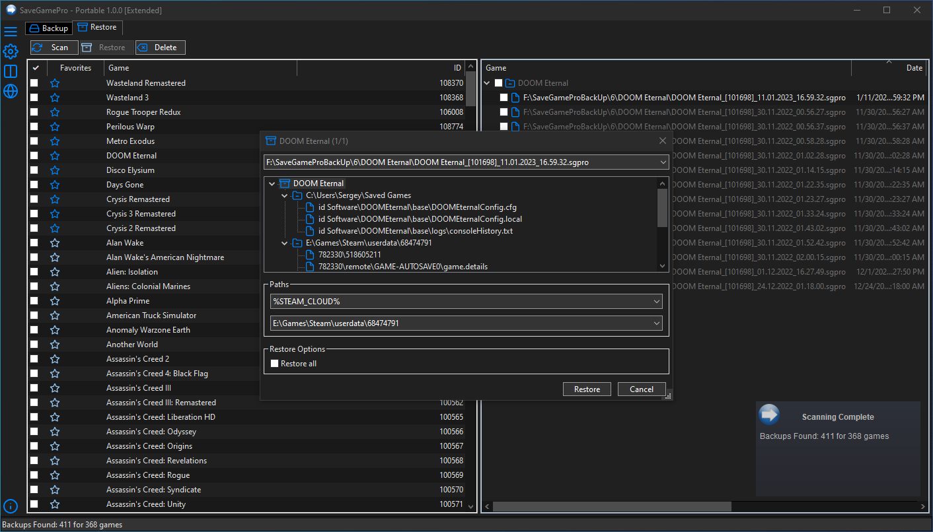The width and height of the screenshot is (933, 532).
Task: Enable the Restore all checkbox
Action: (x=276, y=364)
